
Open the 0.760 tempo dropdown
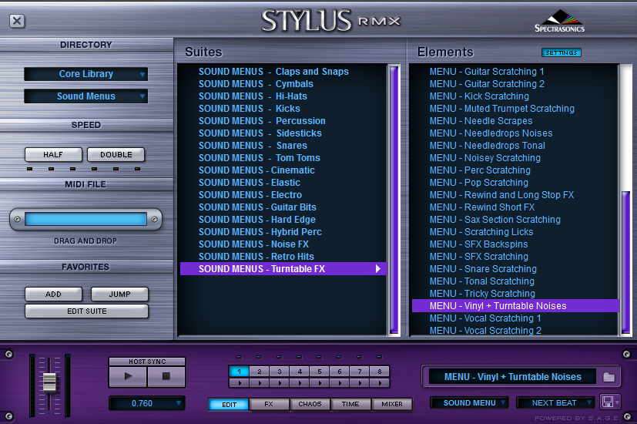pos(146,403)
